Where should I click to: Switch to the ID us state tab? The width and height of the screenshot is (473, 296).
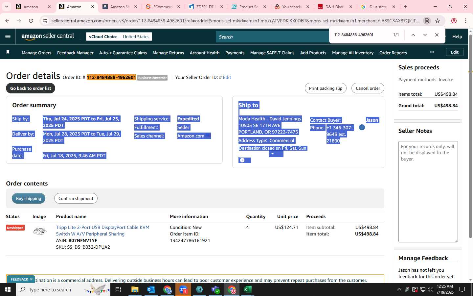(x=377, y=7)
